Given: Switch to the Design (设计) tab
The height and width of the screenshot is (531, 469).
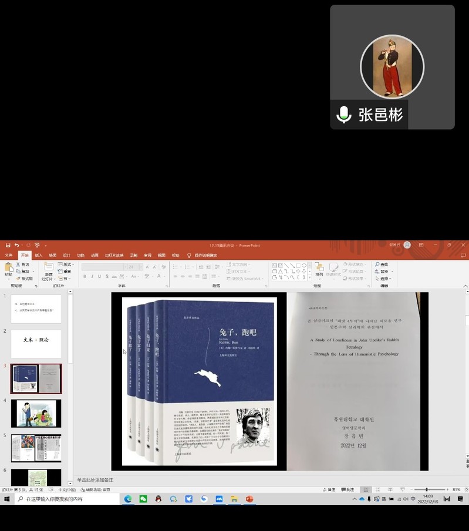Looking at the screenshot, I should click(x=67, y=255).
